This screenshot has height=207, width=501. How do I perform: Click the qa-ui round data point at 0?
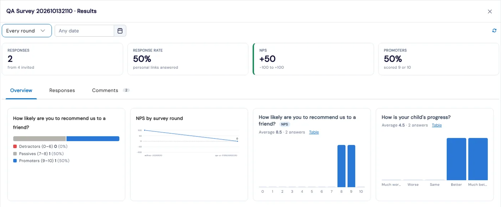[x=237, y=141]
